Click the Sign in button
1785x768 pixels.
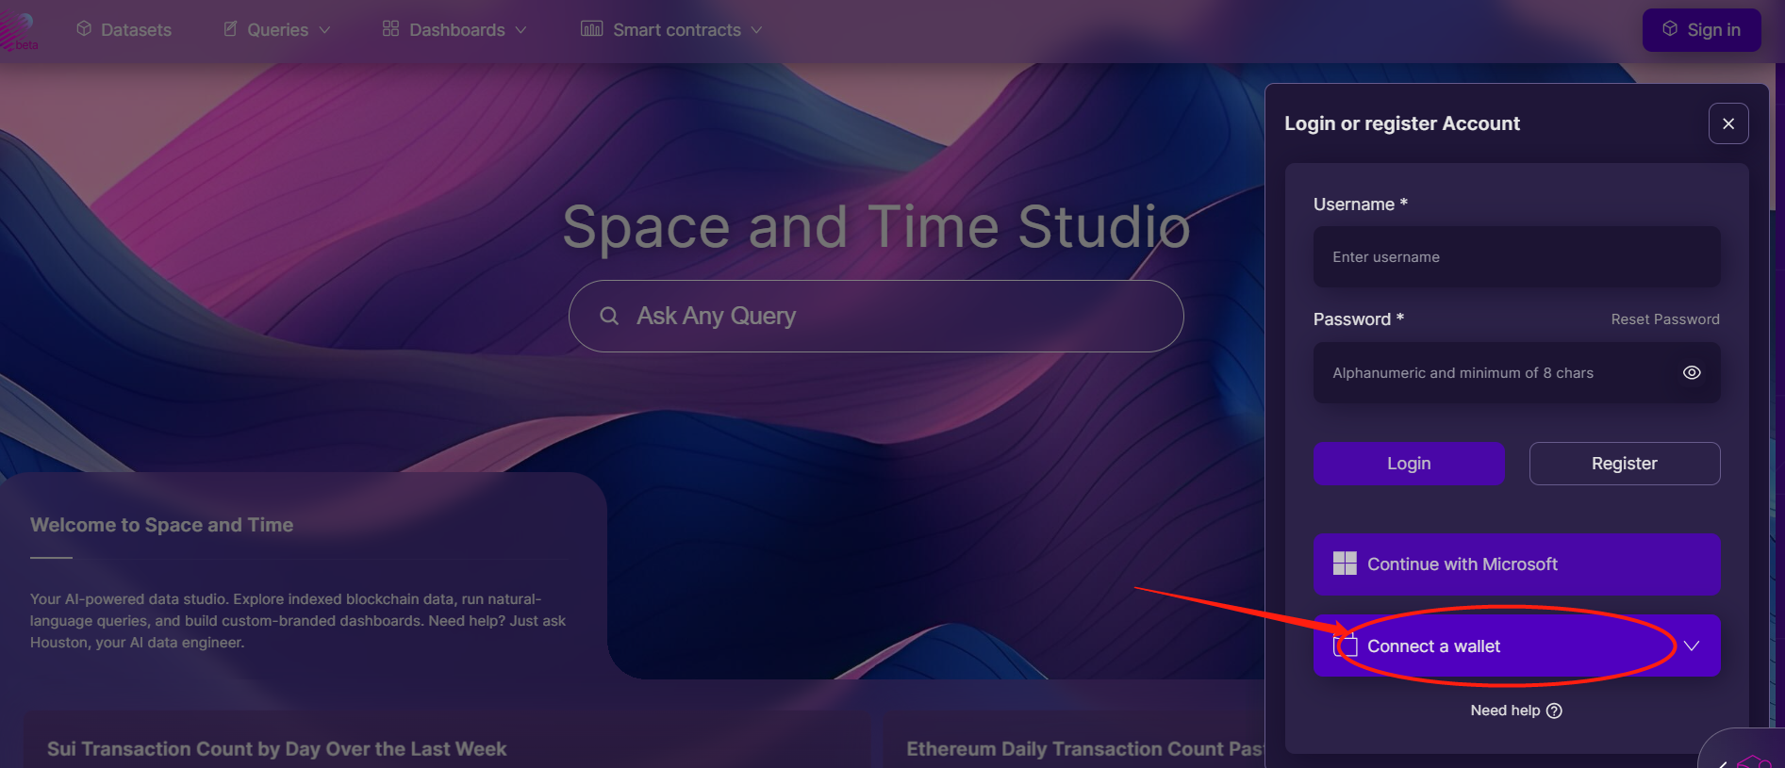[1701, 30]
